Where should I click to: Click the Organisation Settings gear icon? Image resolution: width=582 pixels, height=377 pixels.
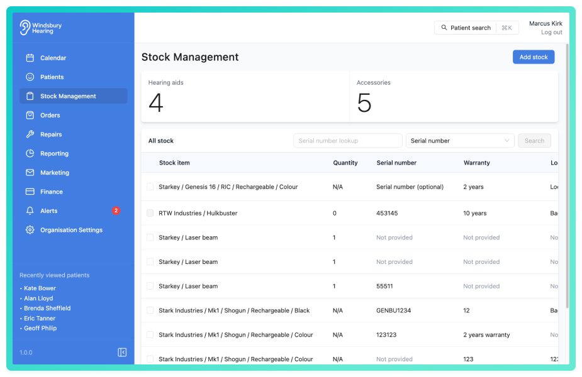[x=30, y=230]
